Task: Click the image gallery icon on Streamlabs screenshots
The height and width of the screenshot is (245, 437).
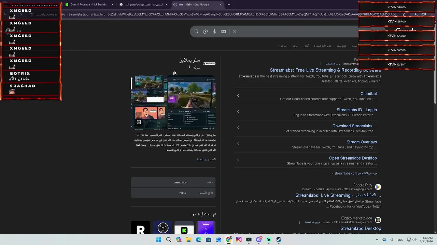Action: [x=139, y=122]
